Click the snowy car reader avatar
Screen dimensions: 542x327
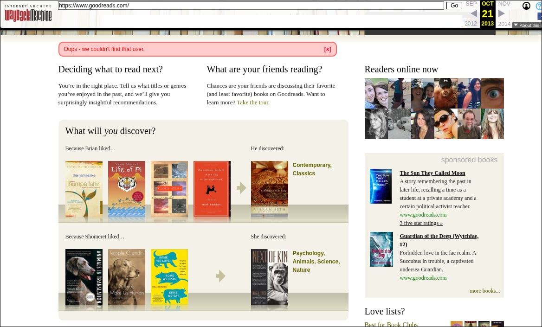click(399, 124)
